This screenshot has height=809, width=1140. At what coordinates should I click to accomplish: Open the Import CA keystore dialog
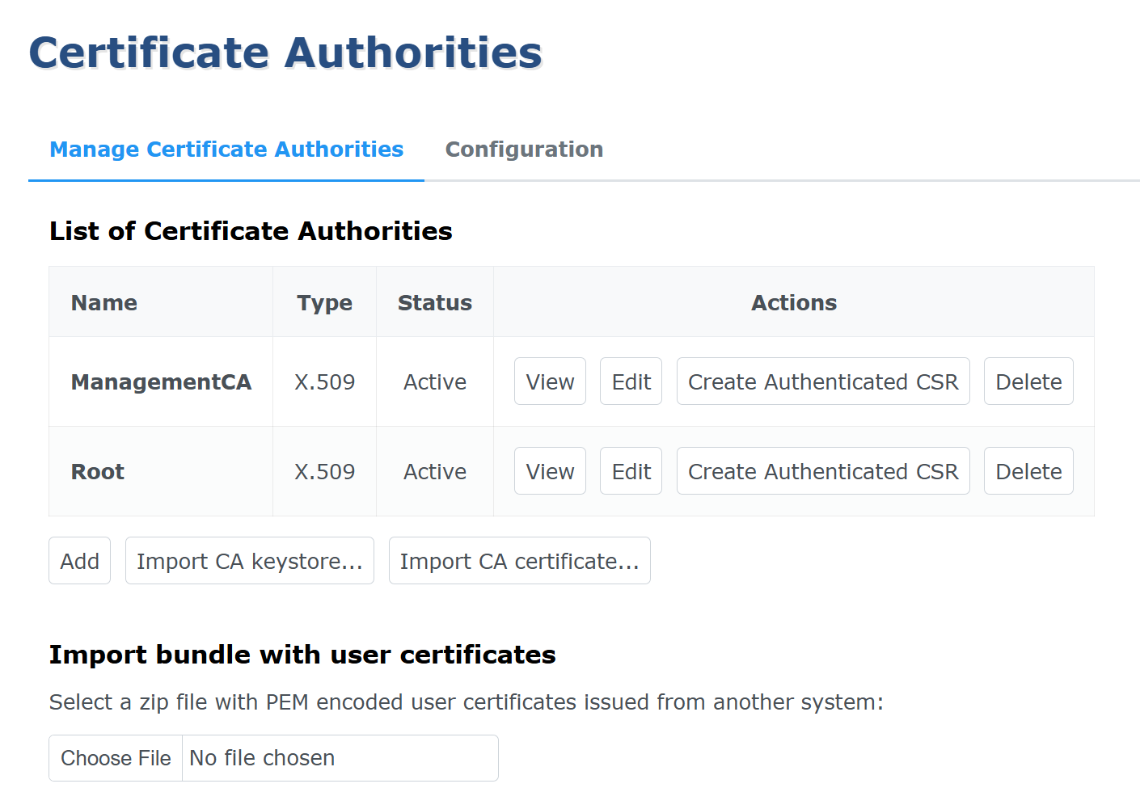[x=249, y=560]
